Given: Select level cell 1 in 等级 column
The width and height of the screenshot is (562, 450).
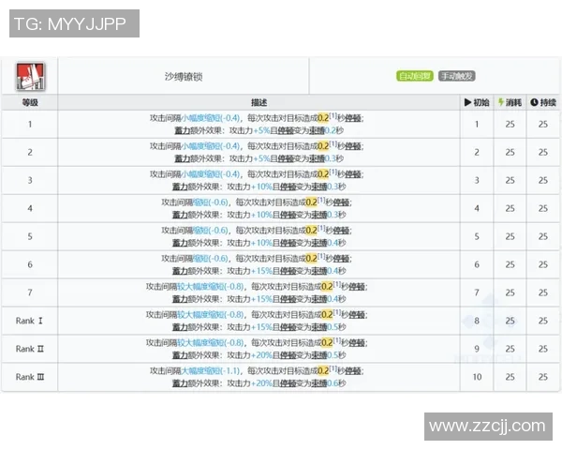Looking at the screenshot, I should [30, 124].
